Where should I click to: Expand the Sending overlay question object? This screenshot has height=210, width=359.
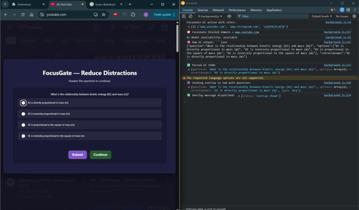tap(189, 87)
